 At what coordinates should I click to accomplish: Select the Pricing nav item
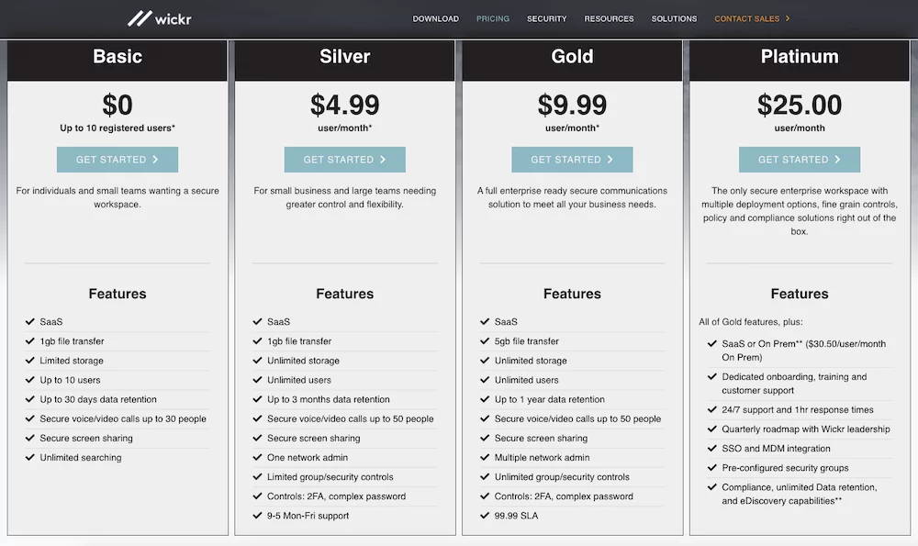pyautogui.click(x=493, y=18)
